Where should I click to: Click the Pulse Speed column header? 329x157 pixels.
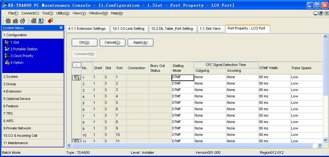tap(306, 68)
